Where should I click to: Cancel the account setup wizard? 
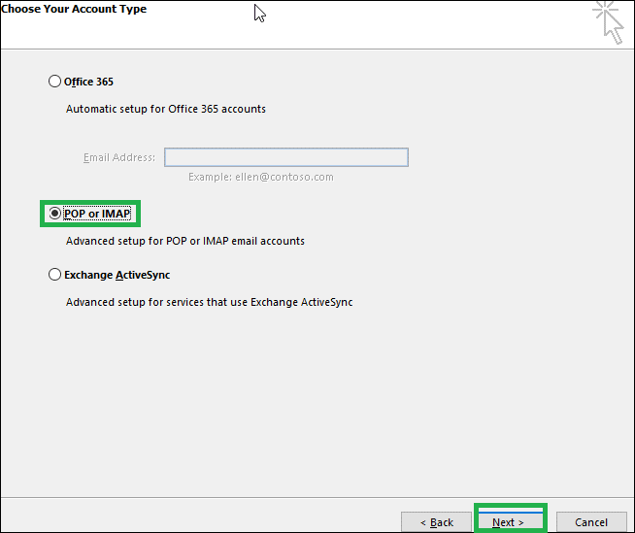(x=591, y=522)
